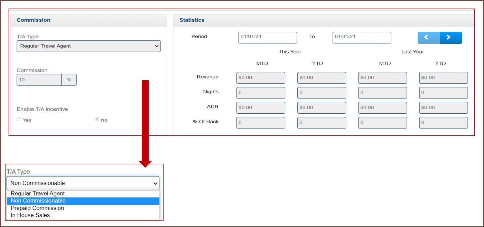The image size is (484, 227).
Task: Click the Period start date field
Action: click(x=267, y=38)
